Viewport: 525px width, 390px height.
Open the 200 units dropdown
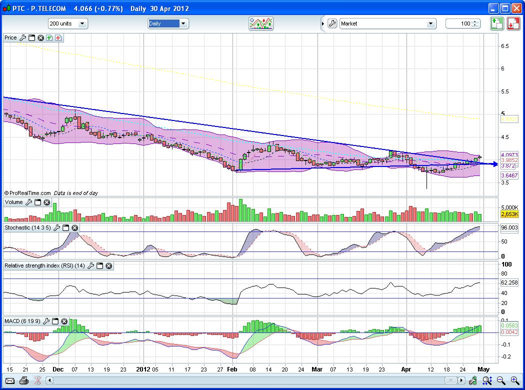point(68,24)
